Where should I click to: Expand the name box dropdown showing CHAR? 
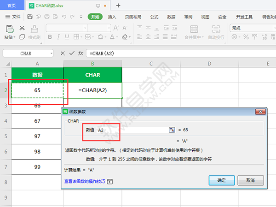click(x=50, y=53)
